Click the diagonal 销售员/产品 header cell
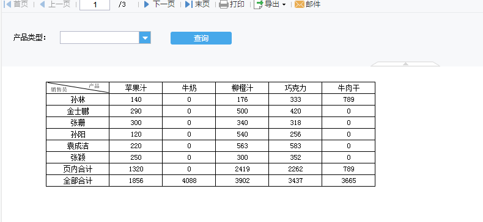483x222 pixels. point(78,88)
